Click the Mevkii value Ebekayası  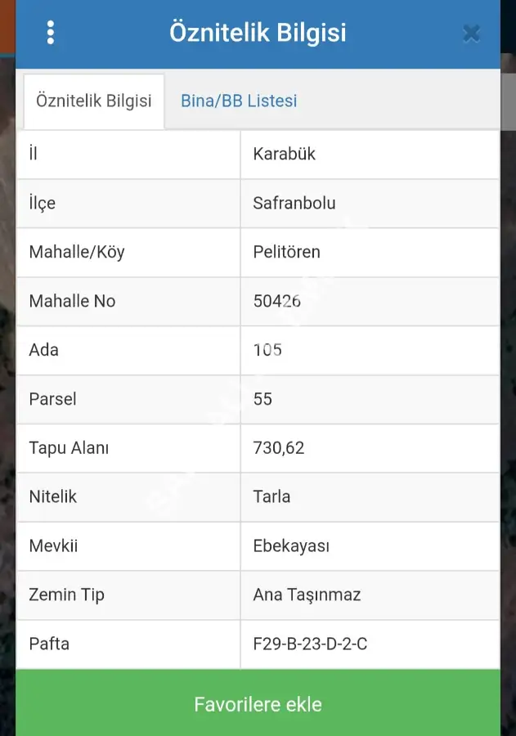(x=291, y=546)
